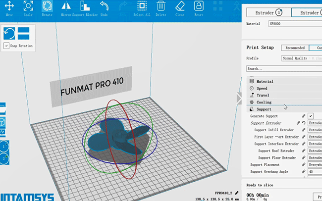This screenshot has width=322, height=201.
Task: Click the reset rotation icon
Action: [x=9, y=33]
